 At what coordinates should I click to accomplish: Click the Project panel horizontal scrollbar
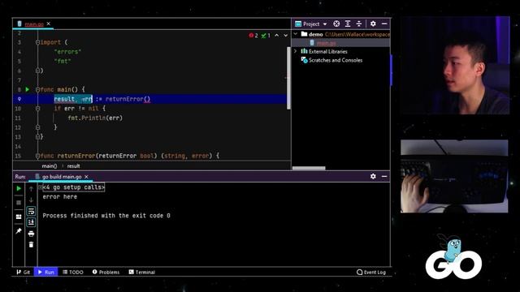tap(309, 168)
